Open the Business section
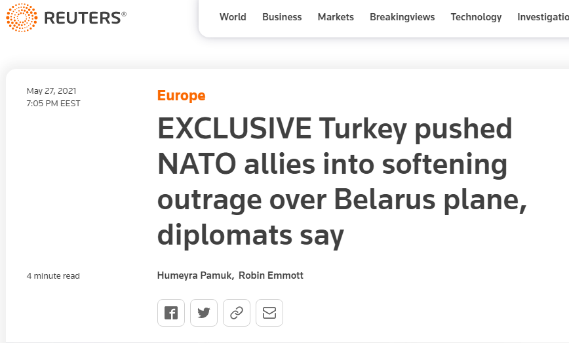This screenshot has width=569, height=343. (x=282, y=17)
